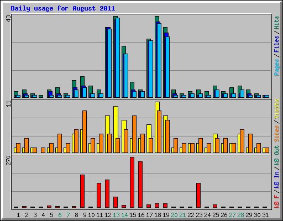
Task: Click the day 13 red kB bar
Action: 116,202
